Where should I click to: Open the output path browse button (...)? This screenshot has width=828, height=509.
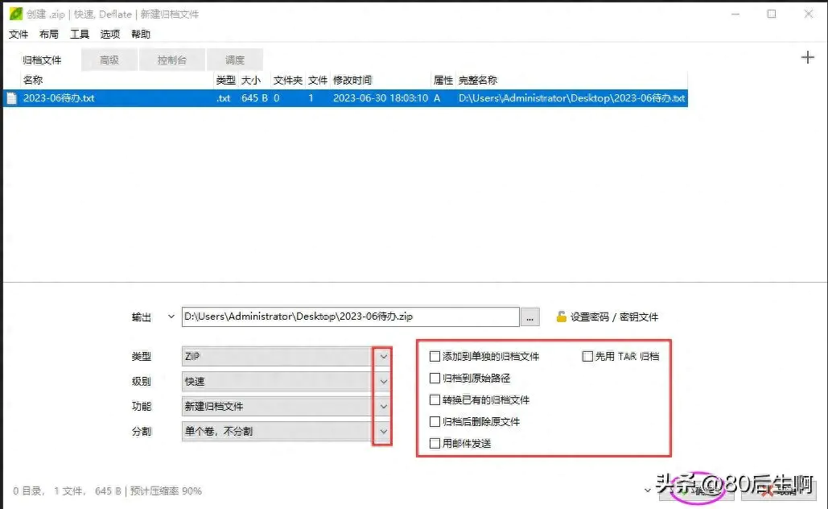pos(529,317)
